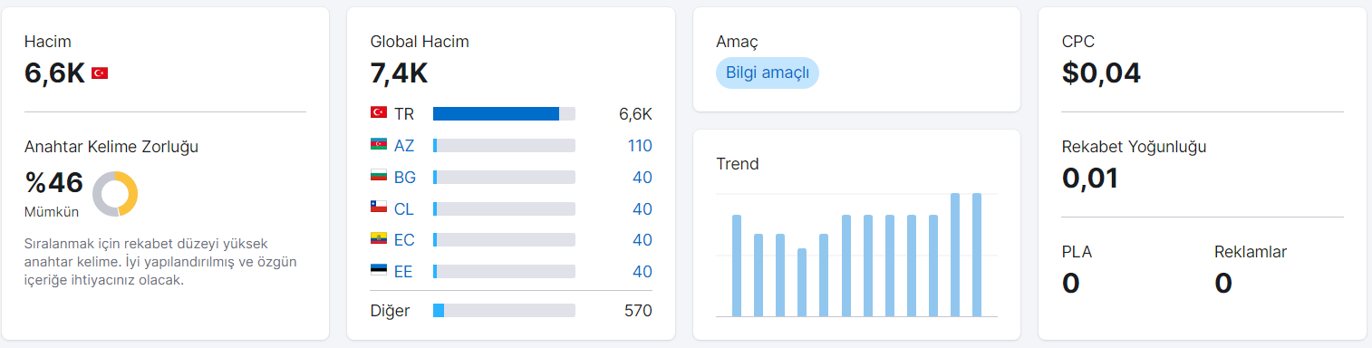Click the Ecuador flag icon
The image size is (1372, 348).
pyautogui.click(x=379, y=239)
